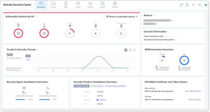Click the 2 / 18item(s) Android MDM count
The width and height of the screenshot is (210, 112).
pyautogui.click(x=162, y=67)
